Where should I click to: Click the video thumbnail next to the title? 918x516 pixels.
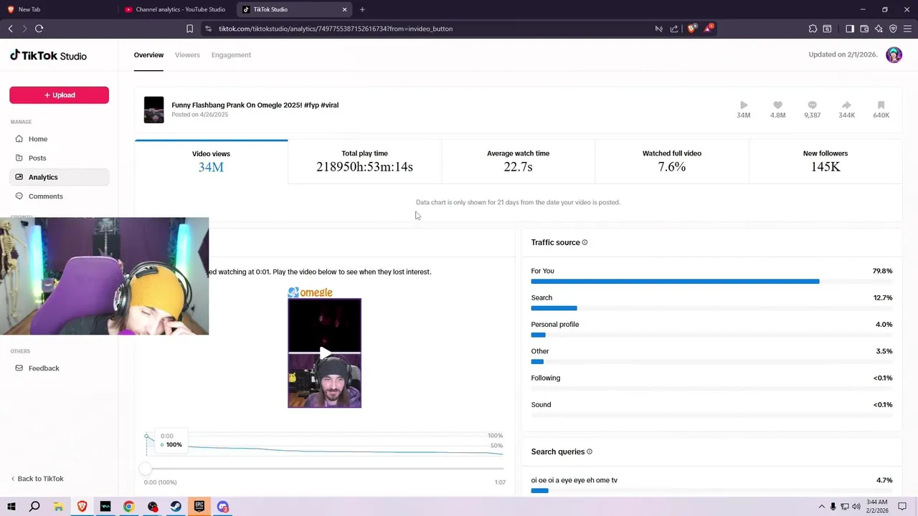coord(153,110)
